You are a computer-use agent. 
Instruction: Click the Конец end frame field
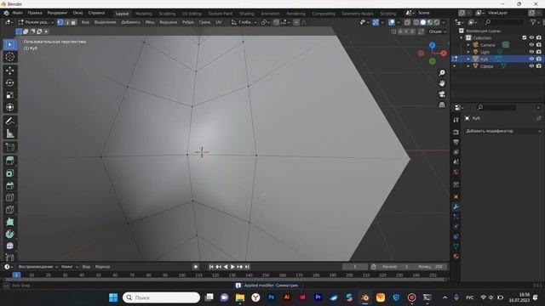click(x=431, y=267)
